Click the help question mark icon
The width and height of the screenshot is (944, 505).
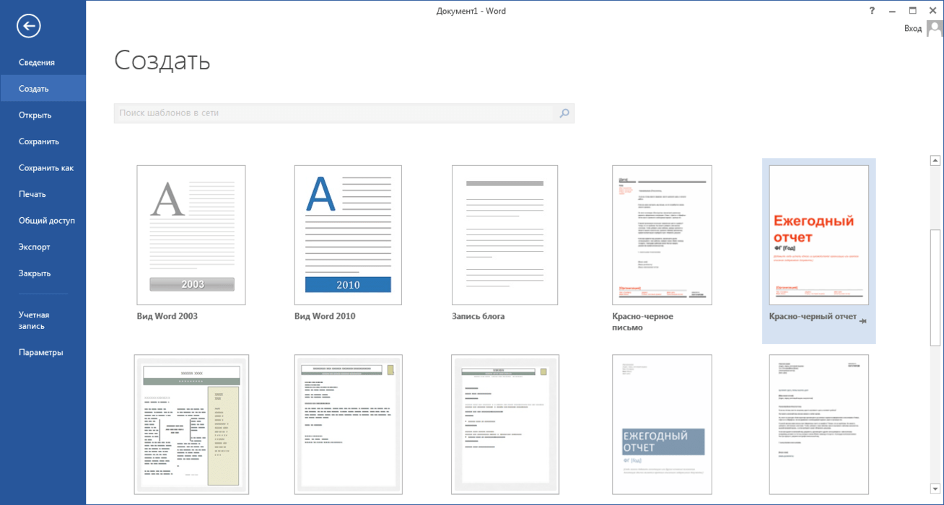[x=872, y=11]
